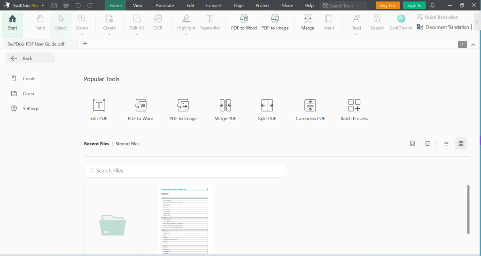Click the print icon in title bar
This screenshot has width=481, height=256.
click(66, 5)
